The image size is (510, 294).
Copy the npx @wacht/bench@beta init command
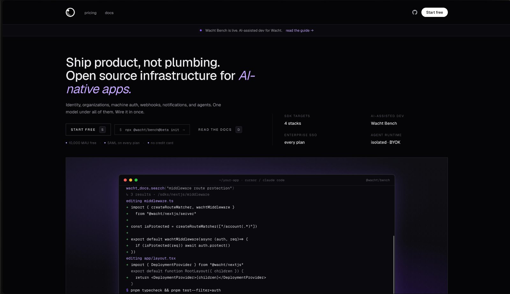152,129
